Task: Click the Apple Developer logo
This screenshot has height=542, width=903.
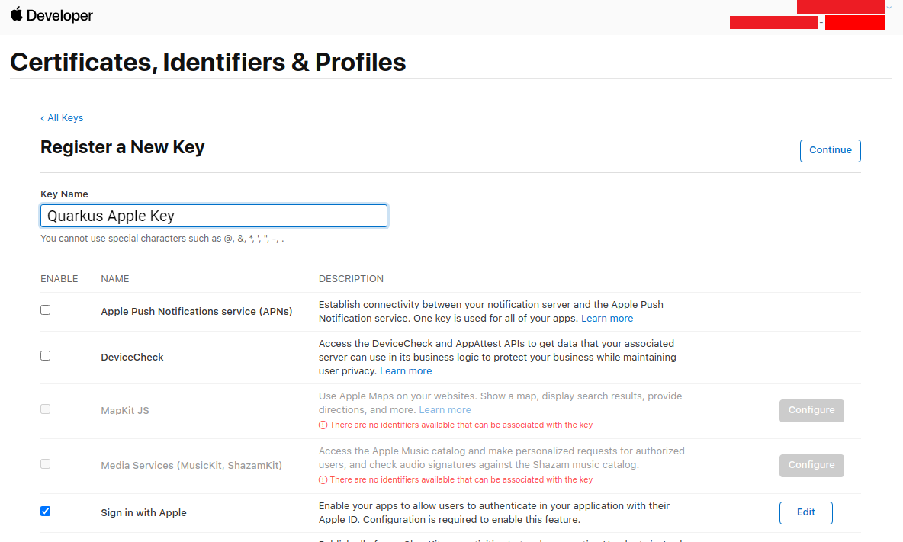Action: tap(17, 14)
